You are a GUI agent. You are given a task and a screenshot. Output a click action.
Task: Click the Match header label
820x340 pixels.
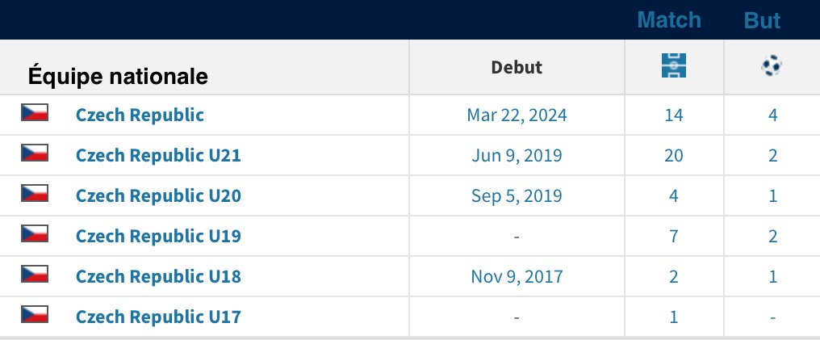pos(669,19)
